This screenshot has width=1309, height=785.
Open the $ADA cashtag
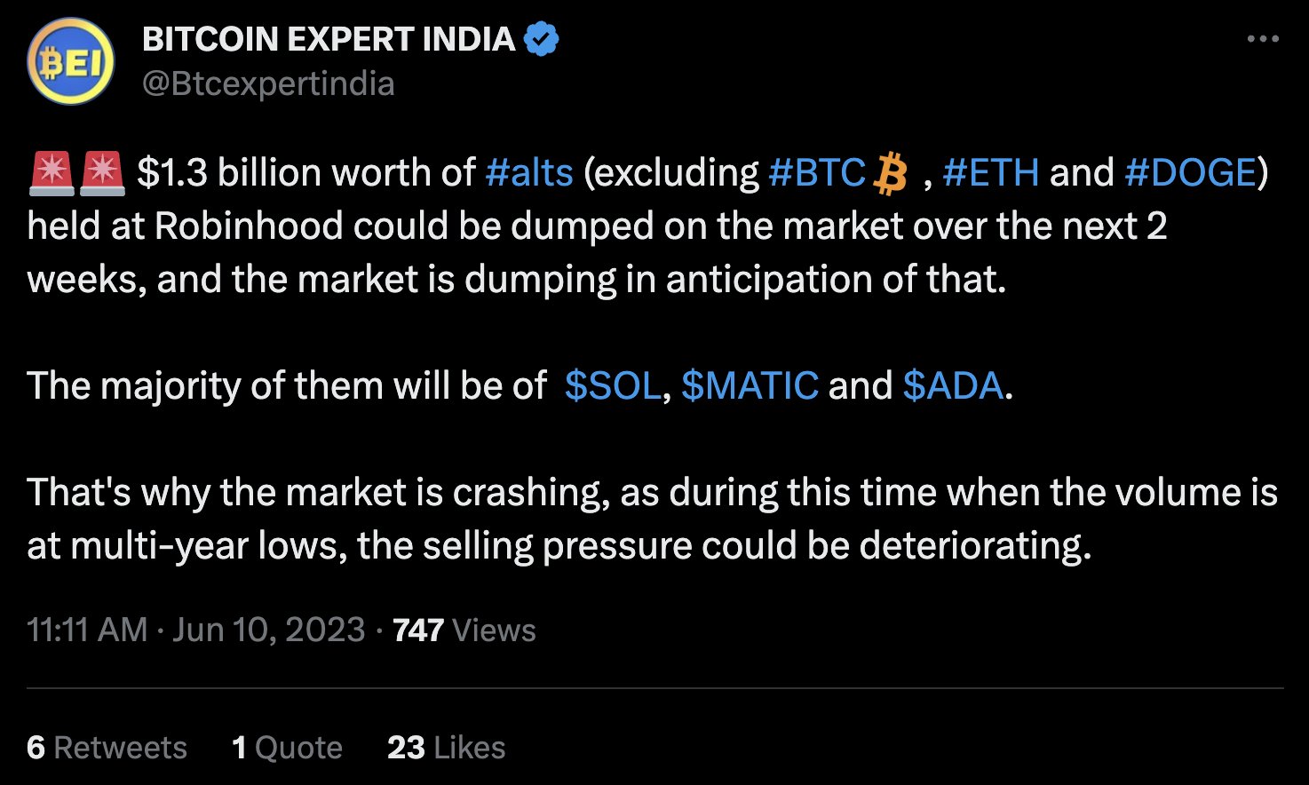953,385
